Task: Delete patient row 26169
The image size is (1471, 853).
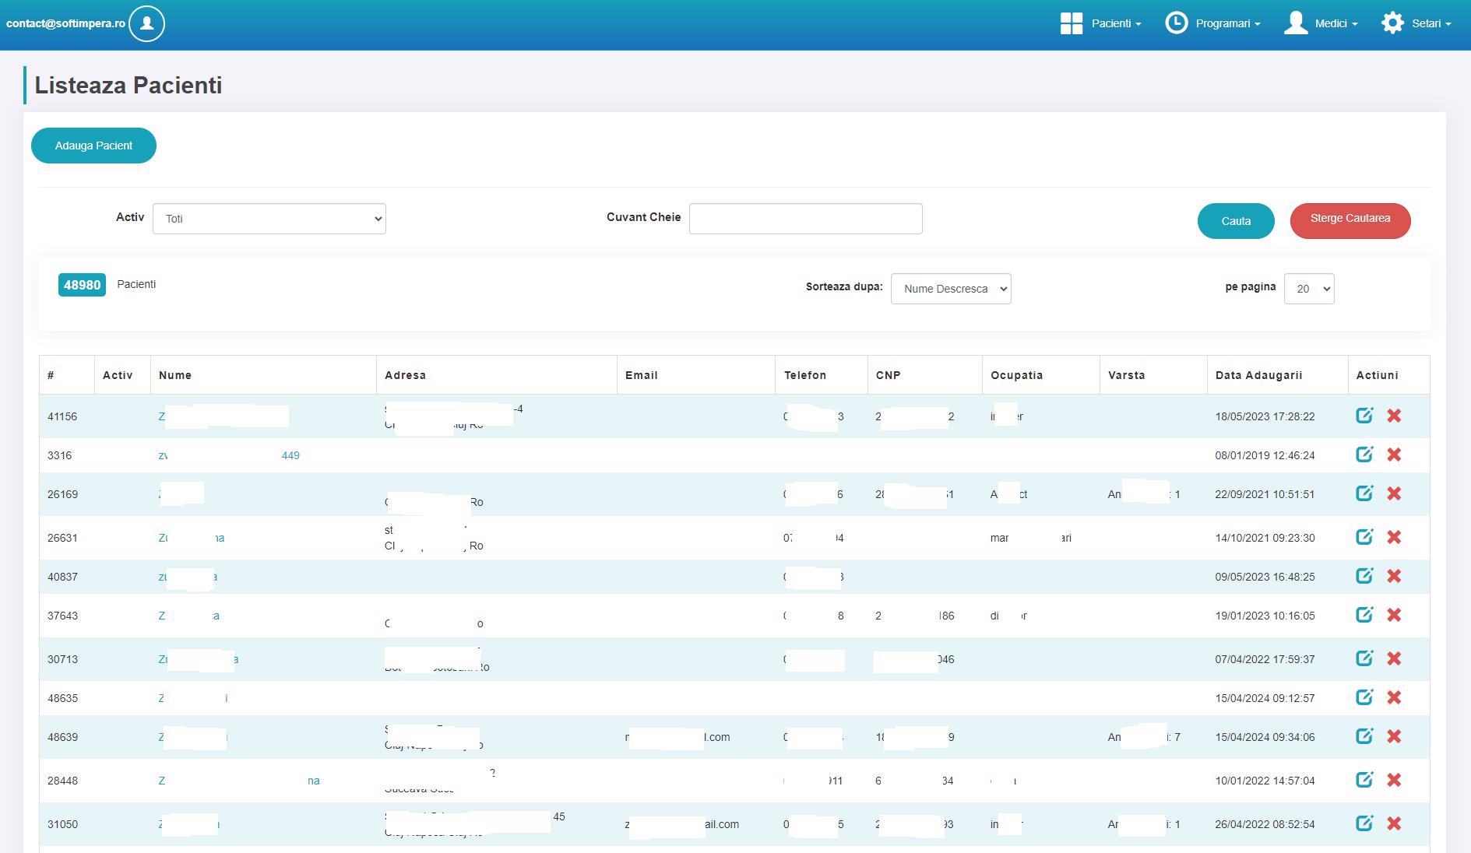Action: click(x=1394, y=493)
